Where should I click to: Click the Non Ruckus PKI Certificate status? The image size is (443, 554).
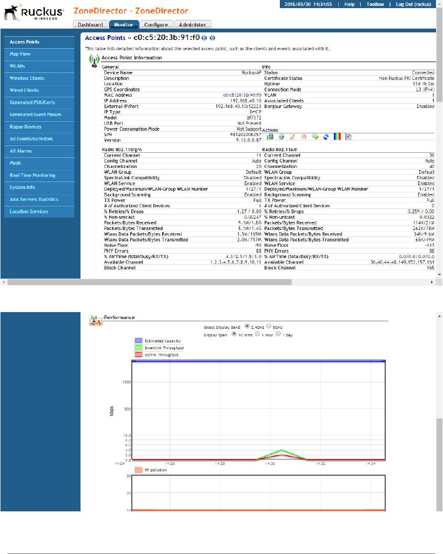click(407, 78)
